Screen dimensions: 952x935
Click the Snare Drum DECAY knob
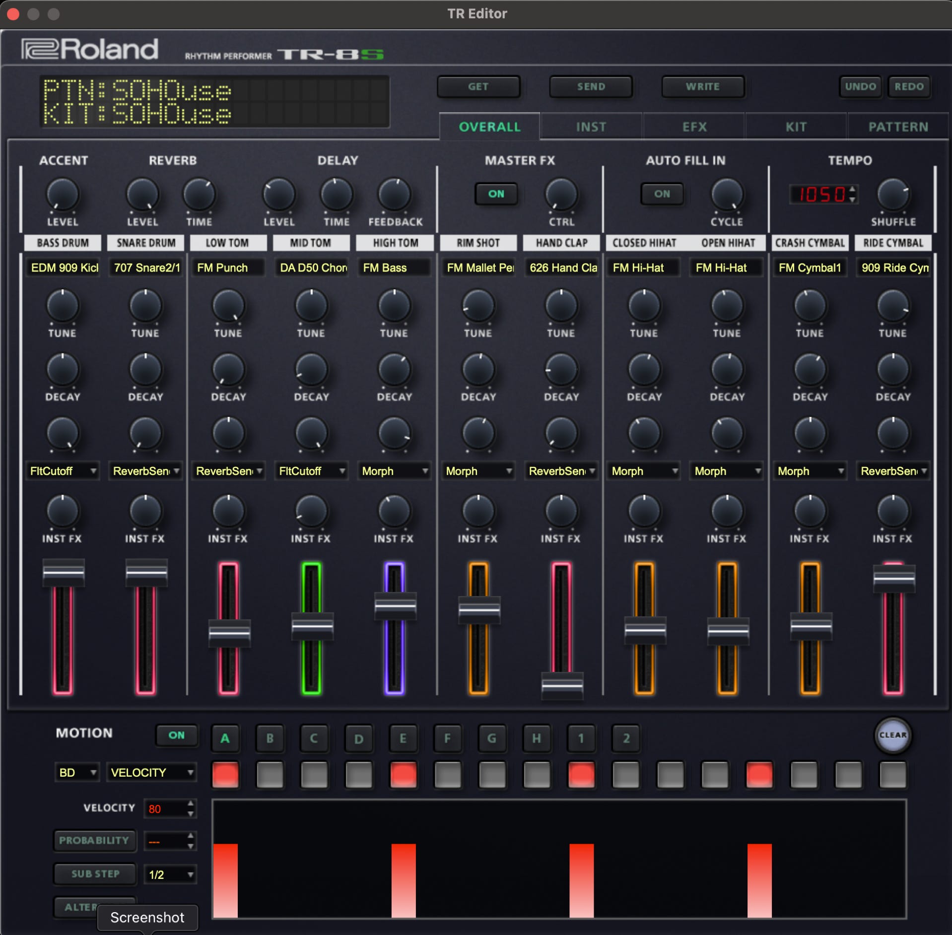pos(145,369)
